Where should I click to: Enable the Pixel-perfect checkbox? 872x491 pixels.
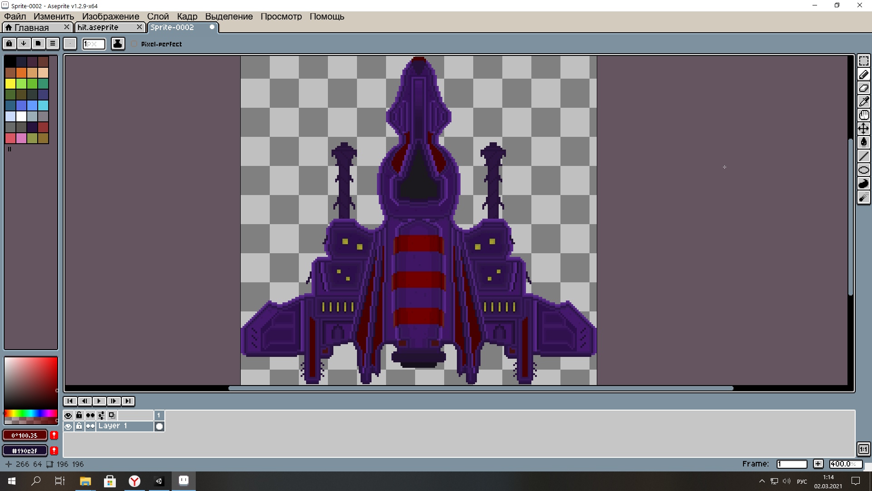coord(134,44)
